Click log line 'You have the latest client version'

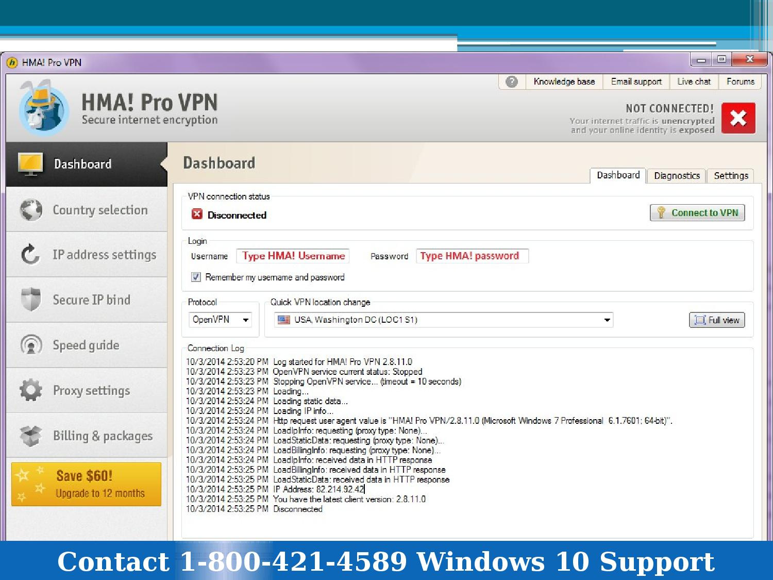306,499
